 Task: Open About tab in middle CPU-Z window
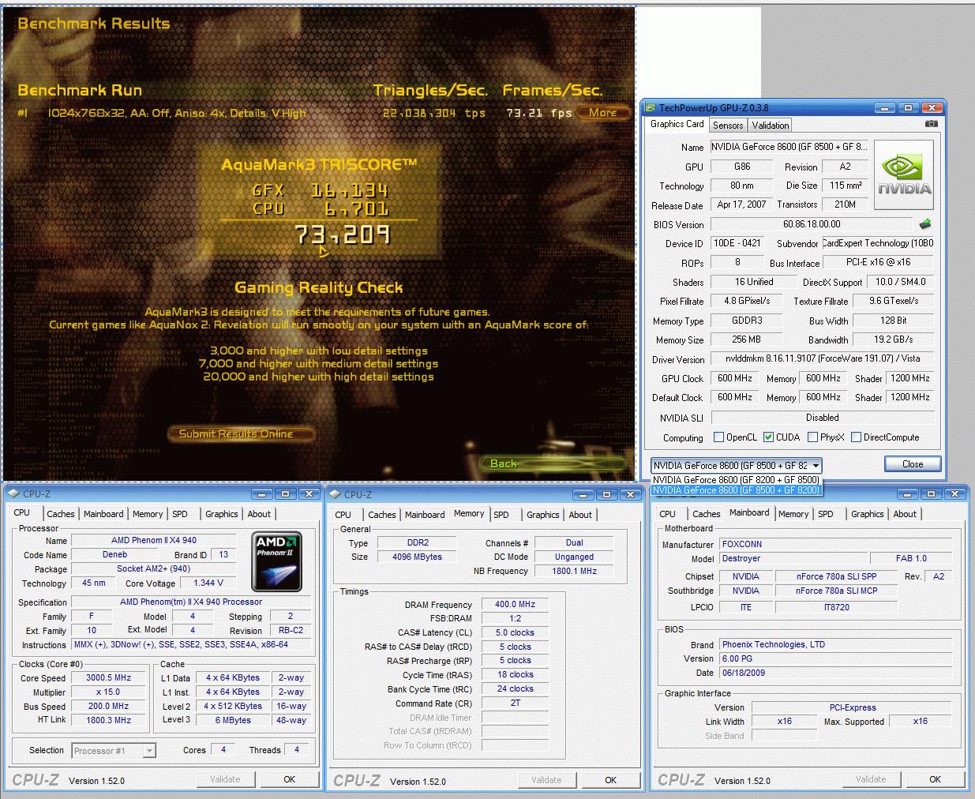pos(580,515)
